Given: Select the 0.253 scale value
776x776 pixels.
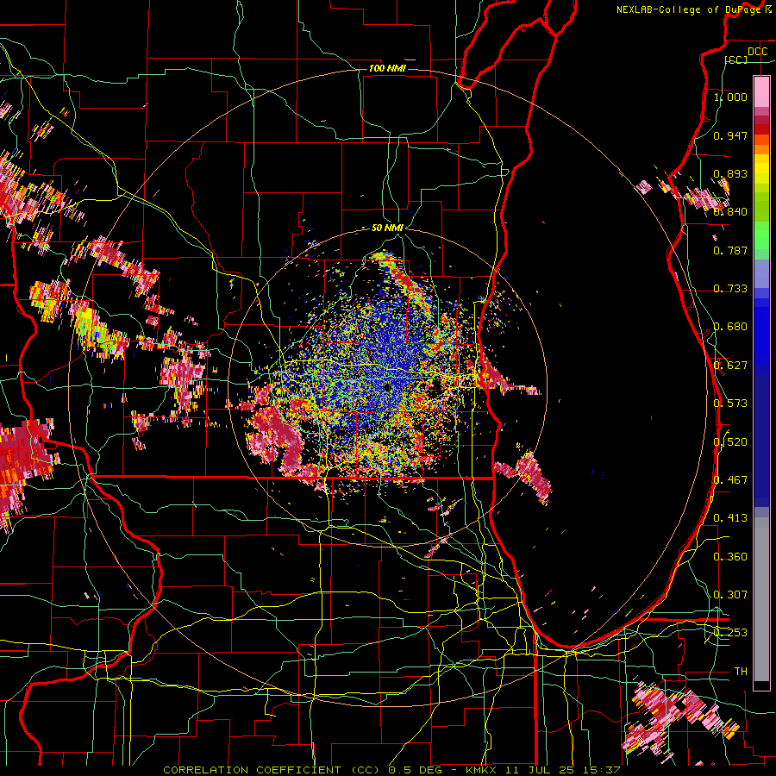Looking at the screenshot, I should (730, 633).
